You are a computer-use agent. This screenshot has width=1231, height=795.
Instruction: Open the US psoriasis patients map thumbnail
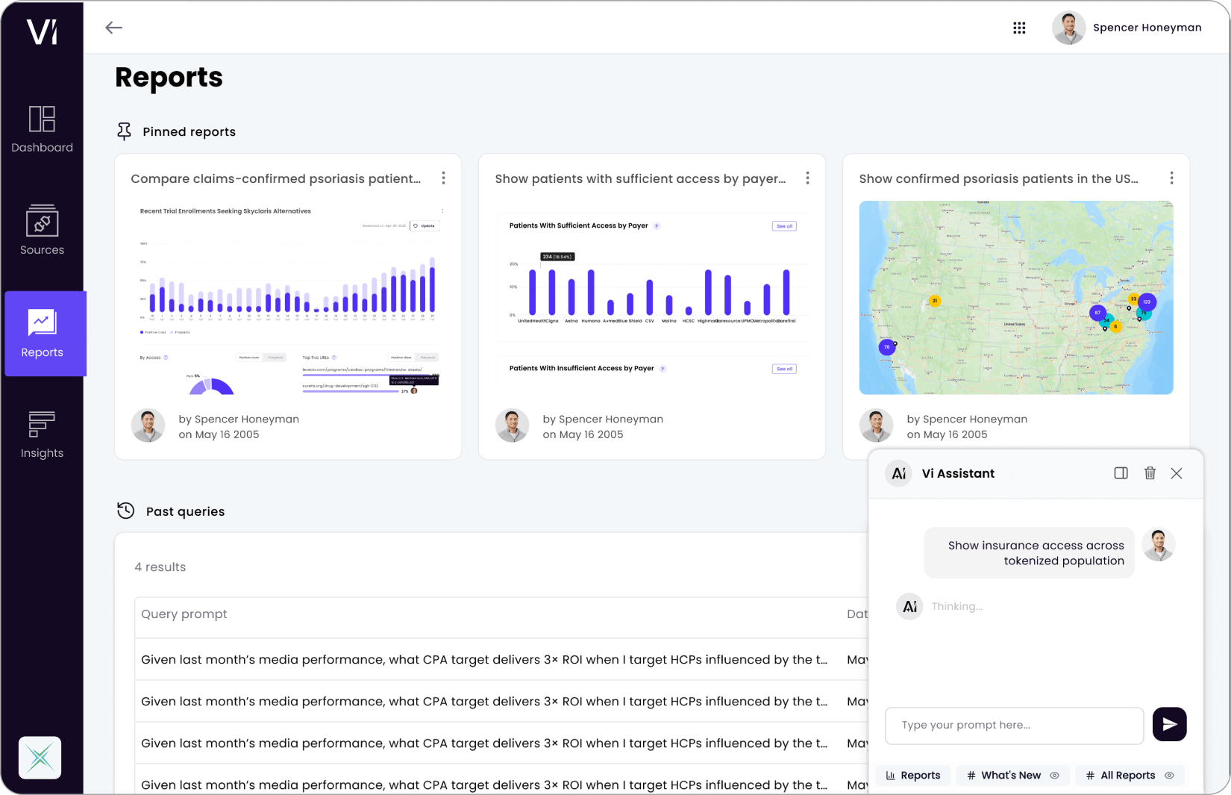click(1015, 297)
